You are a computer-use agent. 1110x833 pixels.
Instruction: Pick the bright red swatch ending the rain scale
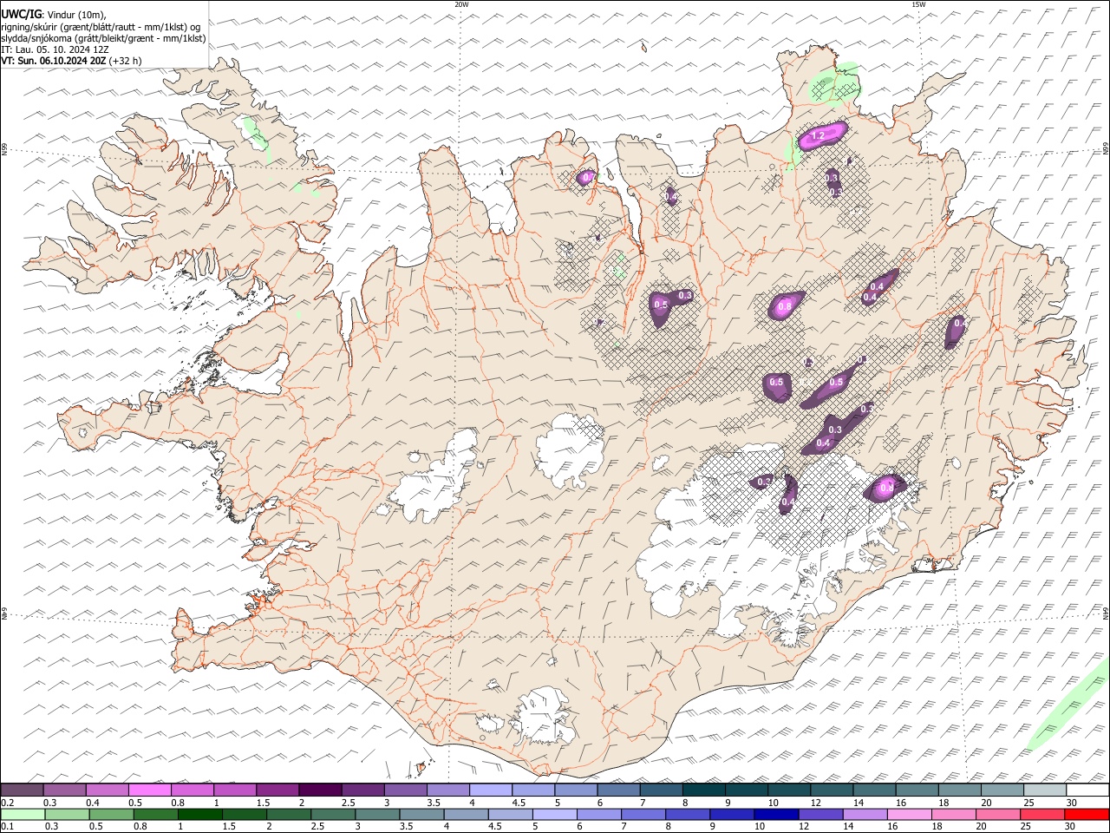pos(1088,814)
